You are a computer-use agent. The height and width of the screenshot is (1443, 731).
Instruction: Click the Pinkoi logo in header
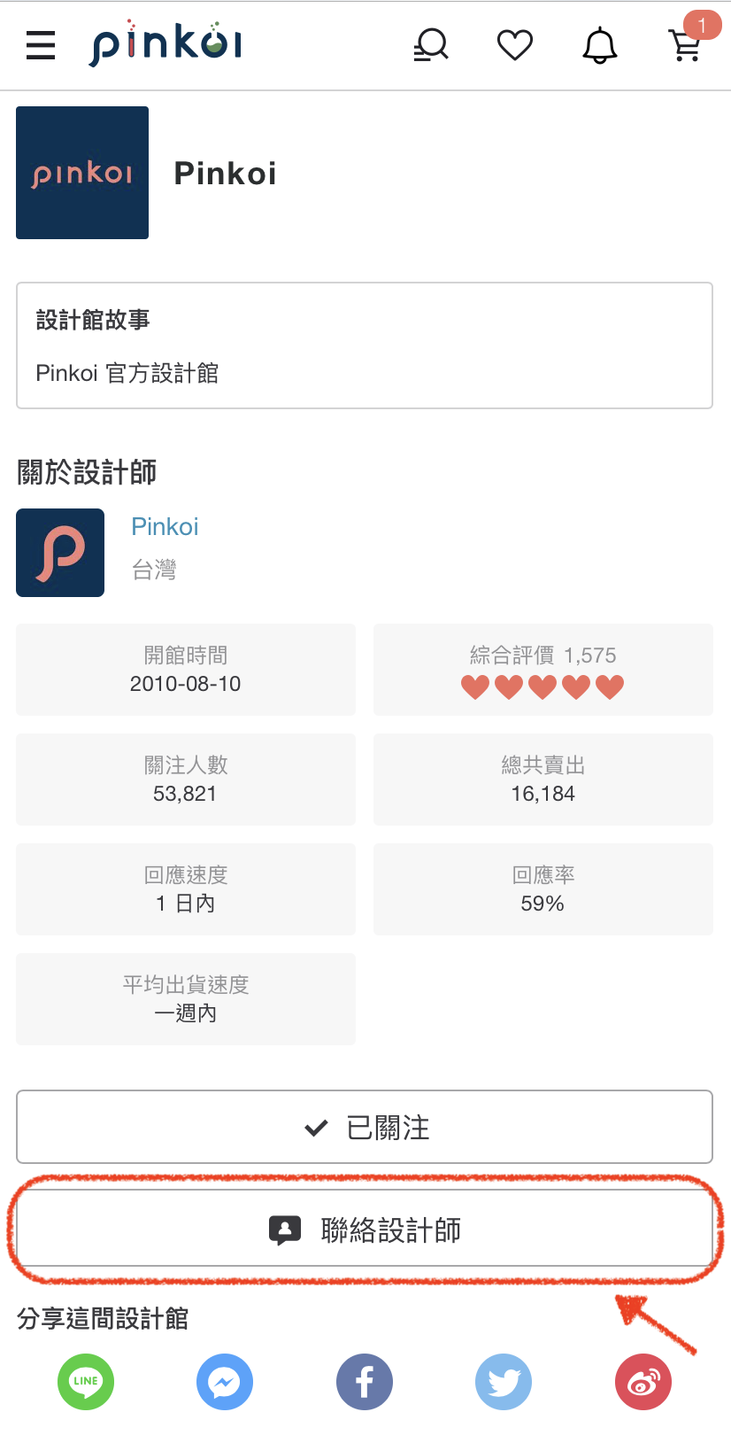click(x=166, y=44)
